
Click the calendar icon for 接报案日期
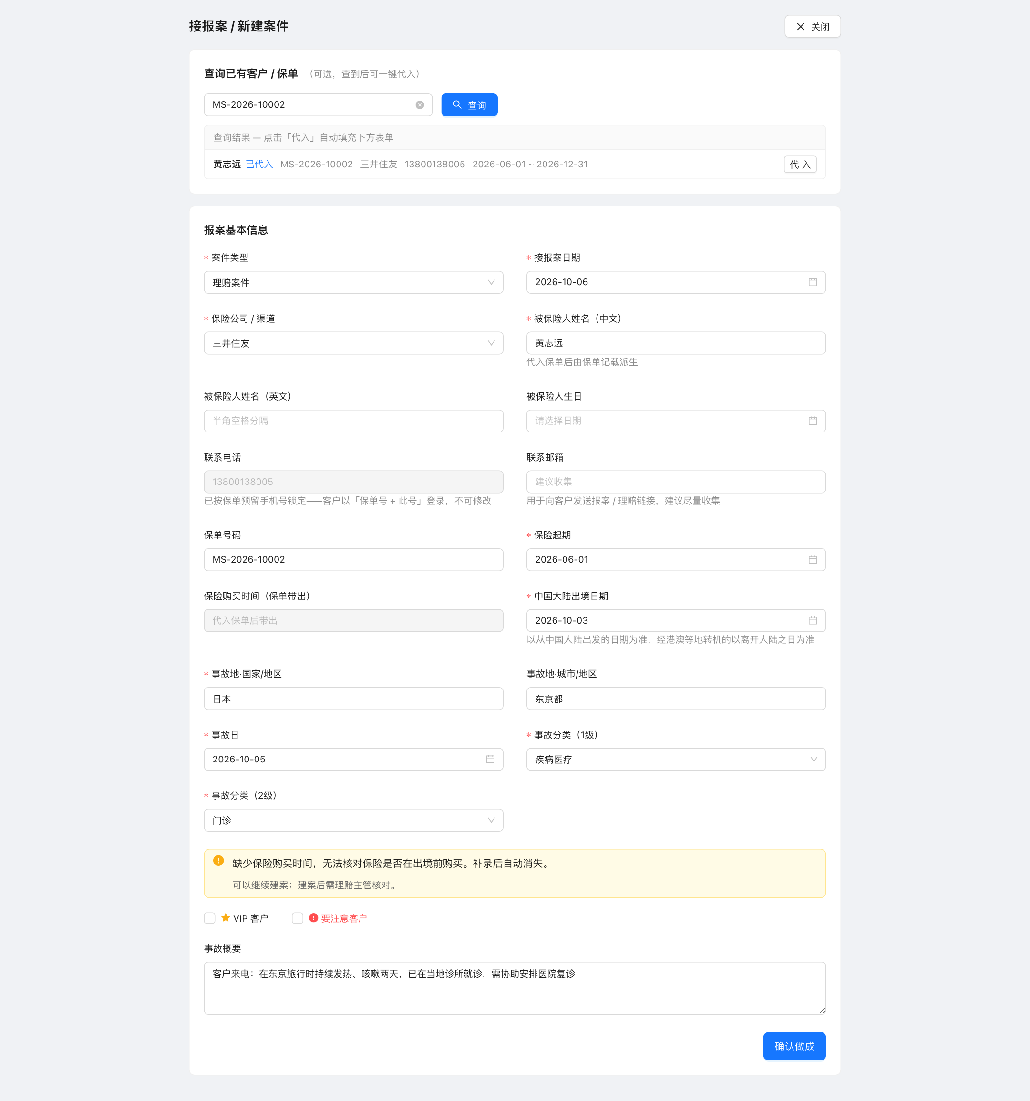(813, 282)
